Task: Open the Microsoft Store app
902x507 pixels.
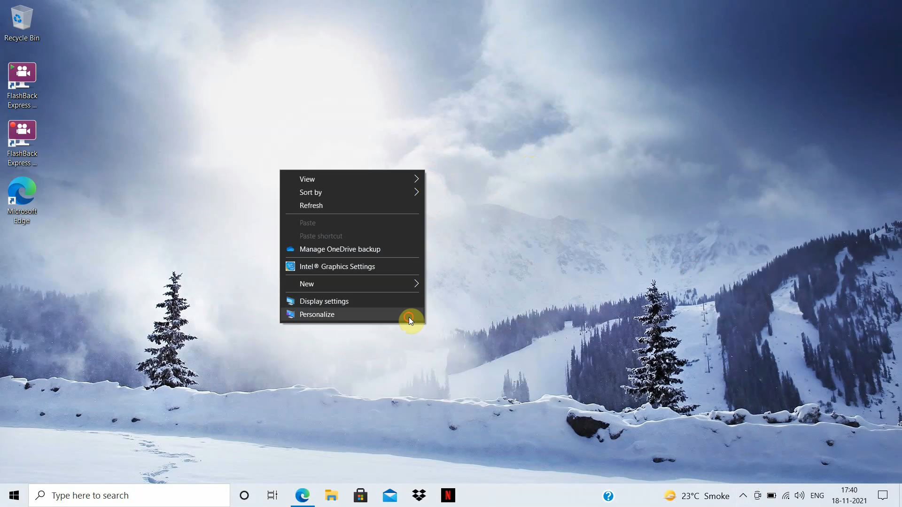Action: 360,495
